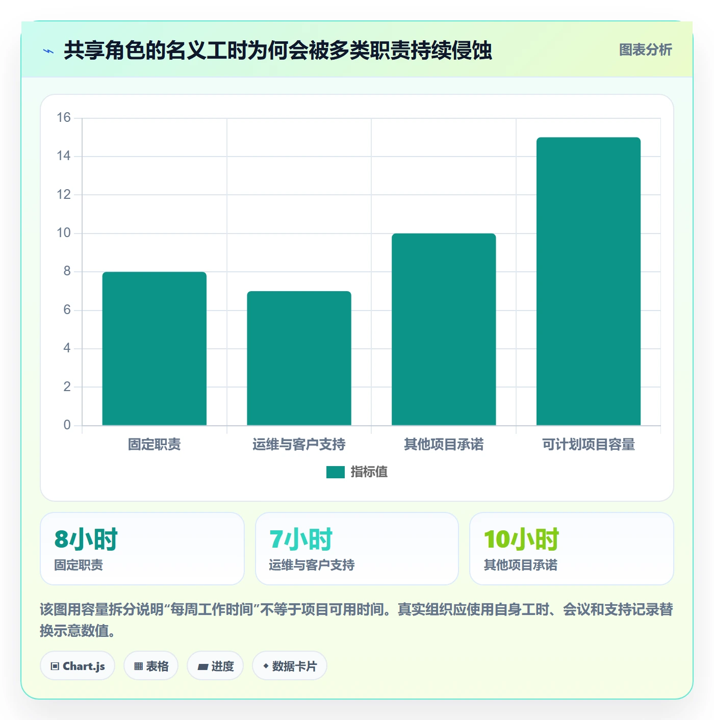Open the 7小时 运维与客户支持 data card

pos(357,549)
